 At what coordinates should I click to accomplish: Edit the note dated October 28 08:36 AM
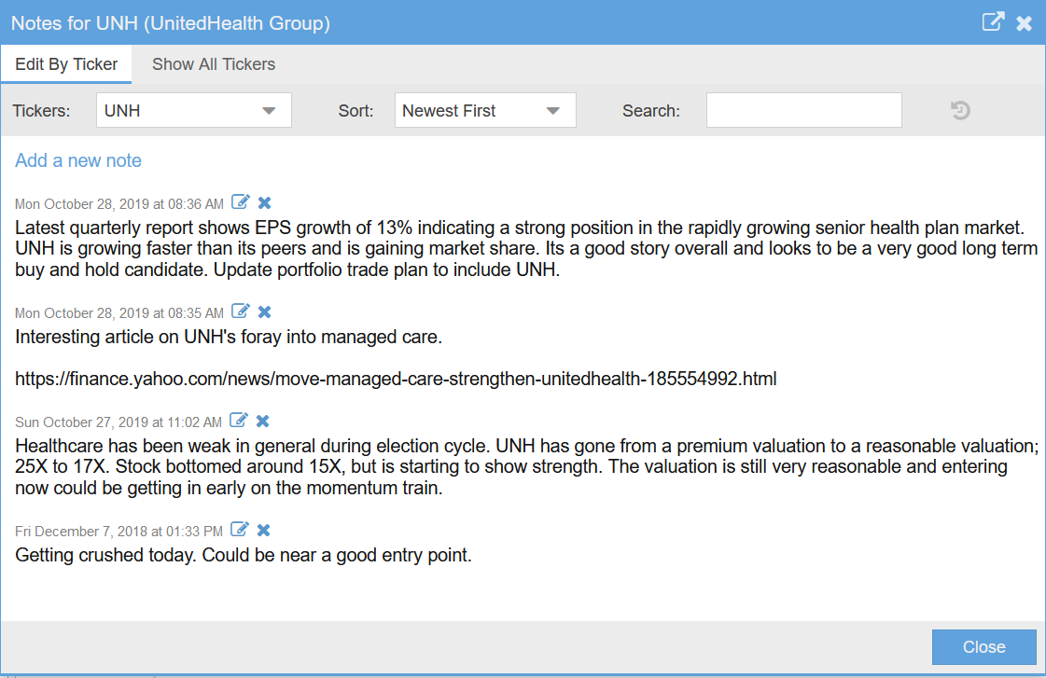tap(240, 202)
